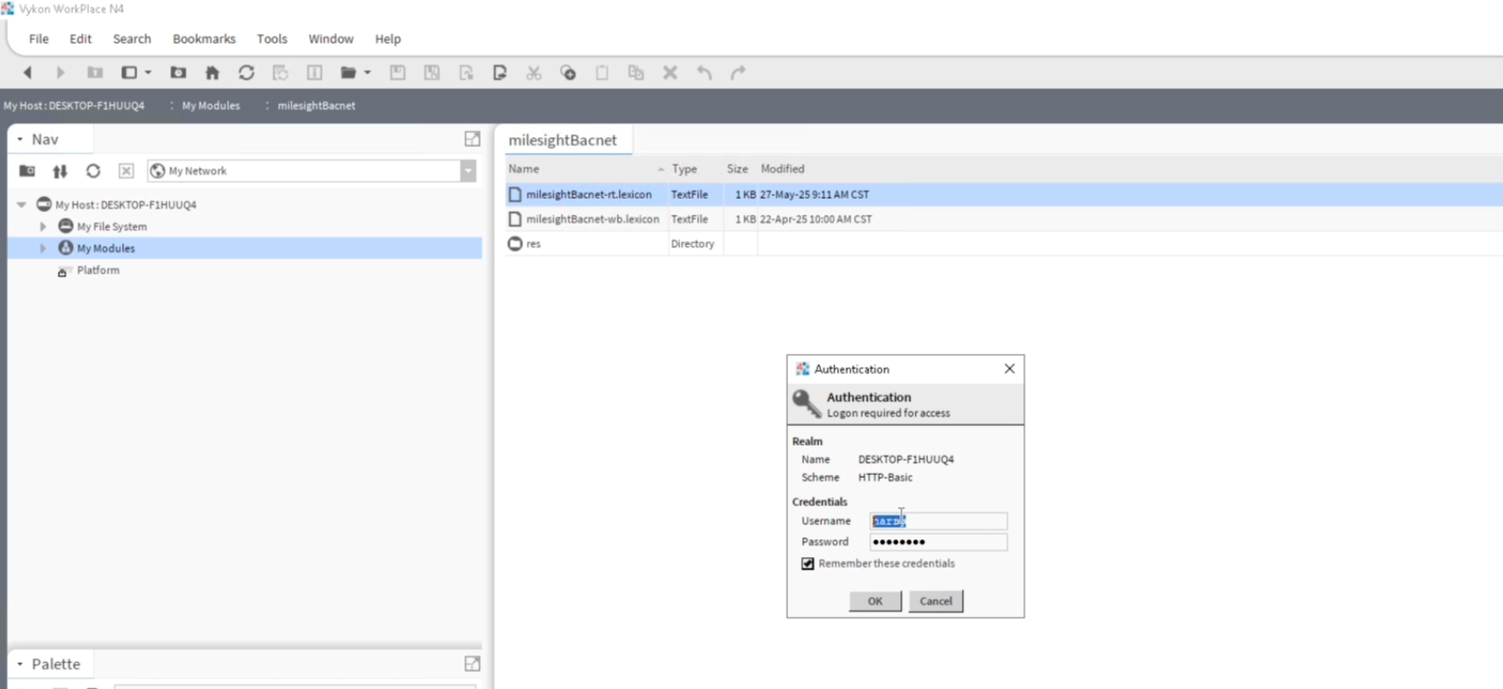
Task: Select Platform in Nav tree
Action: coord(98,270)
